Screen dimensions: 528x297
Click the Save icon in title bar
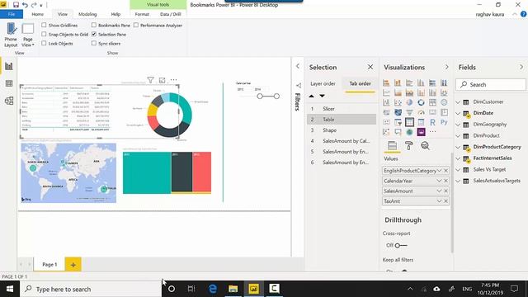coord(16,5)
